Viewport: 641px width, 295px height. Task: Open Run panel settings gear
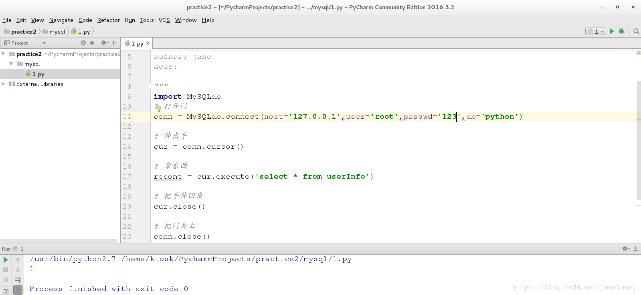point(626,249)
